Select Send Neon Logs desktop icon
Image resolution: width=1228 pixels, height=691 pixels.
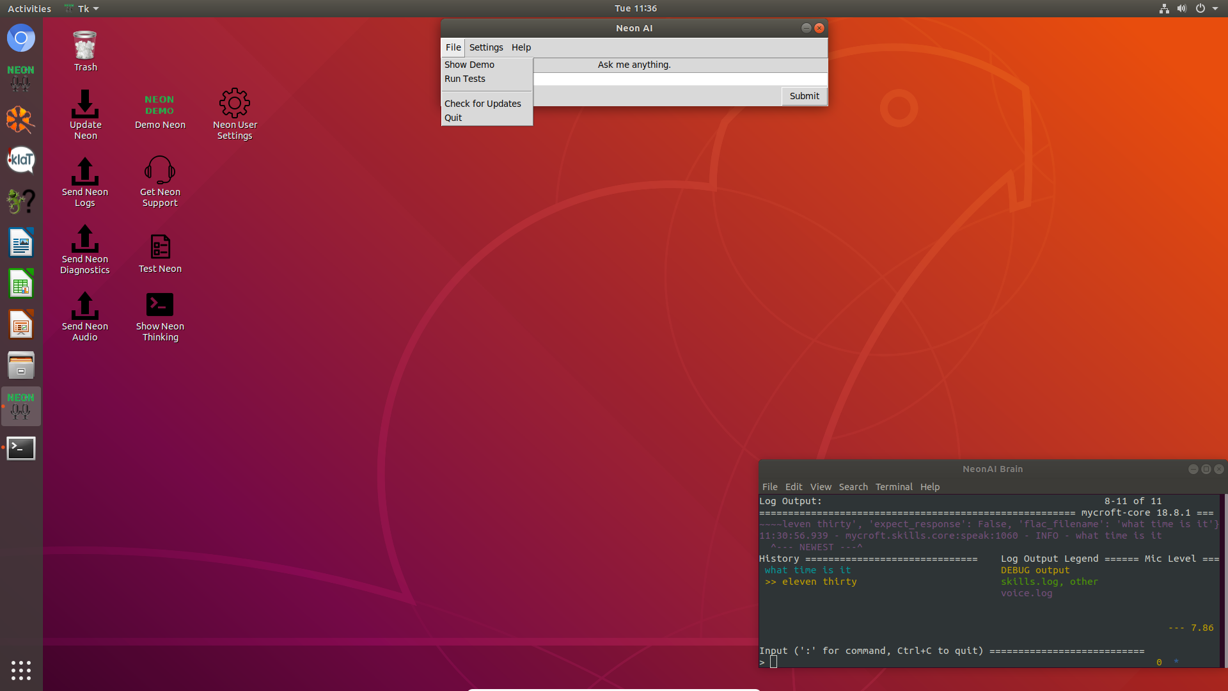85,182
